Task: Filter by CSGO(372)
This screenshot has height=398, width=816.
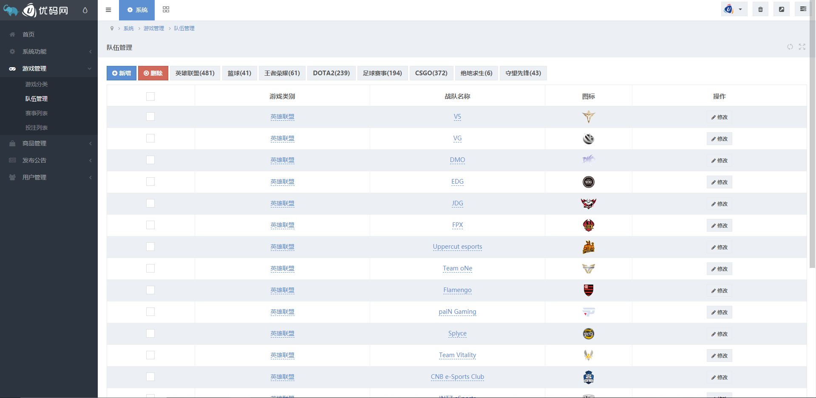Action: pos(431,73)
